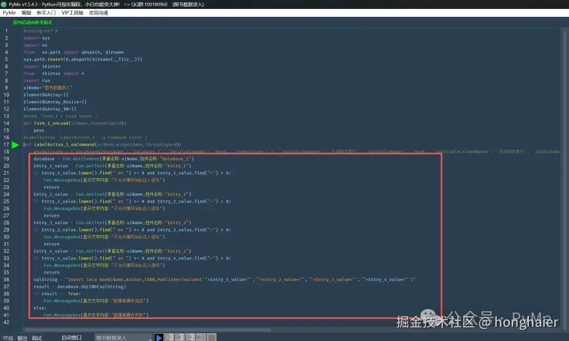
Task: Click the PyMe app icon in title bar
Action: pos(4,4)
